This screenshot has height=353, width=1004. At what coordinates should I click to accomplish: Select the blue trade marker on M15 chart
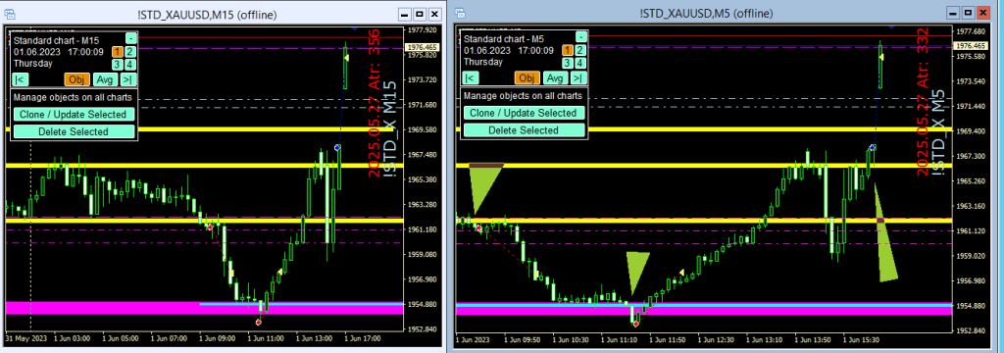pos(337,148)
